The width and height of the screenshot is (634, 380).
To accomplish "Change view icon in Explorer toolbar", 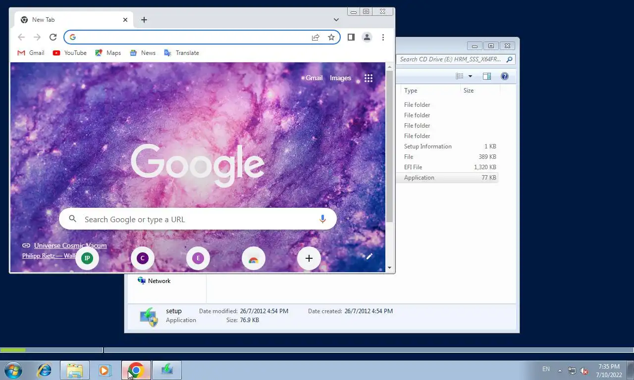I will pyautogui.click(x=460, y=76).
